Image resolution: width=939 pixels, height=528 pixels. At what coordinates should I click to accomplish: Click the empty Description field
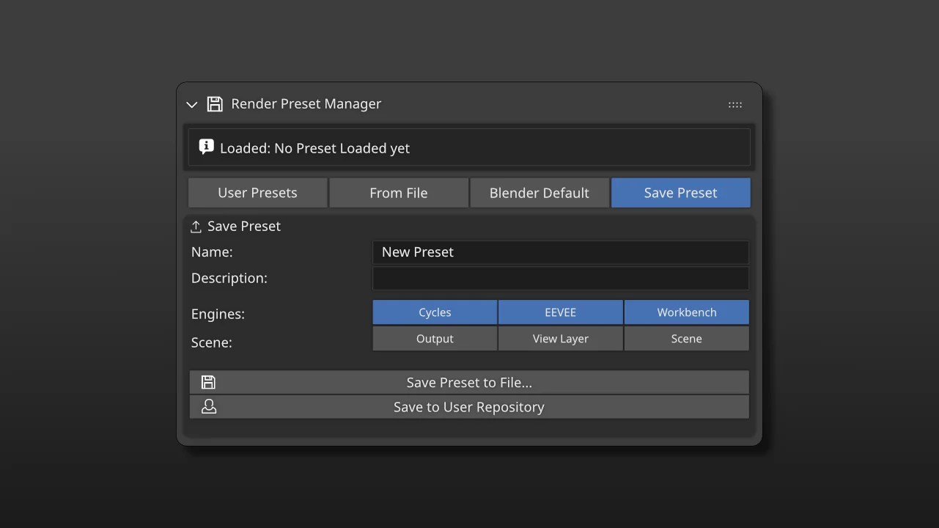[x=560, y=278]
